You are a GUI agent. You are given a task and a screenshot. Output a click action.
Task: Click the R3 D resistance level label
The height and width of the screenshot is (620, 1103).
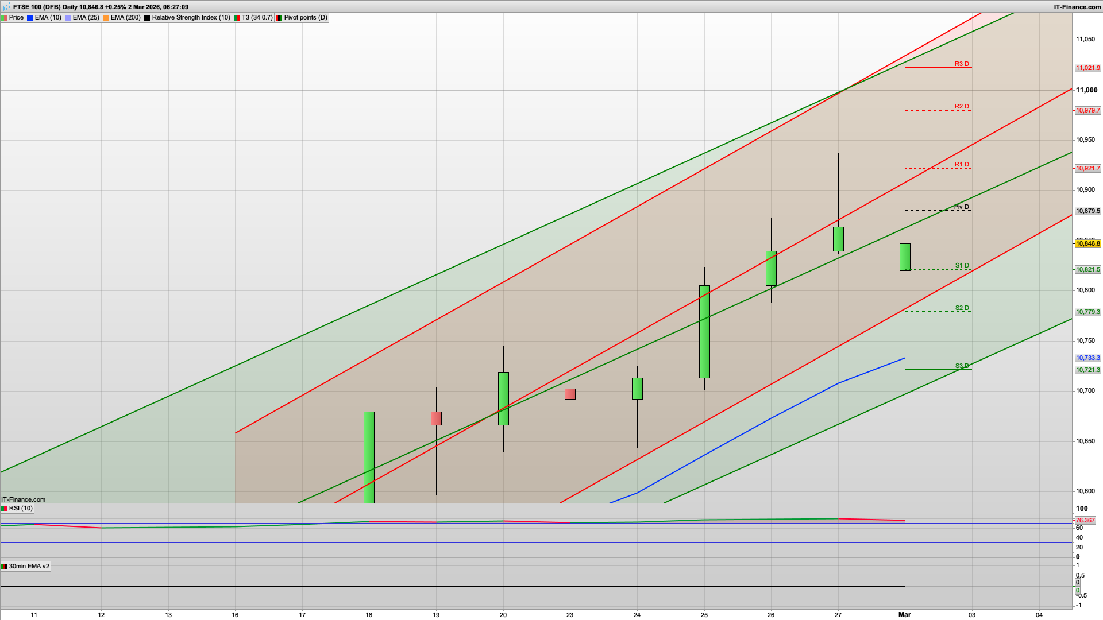click(961, 64)
